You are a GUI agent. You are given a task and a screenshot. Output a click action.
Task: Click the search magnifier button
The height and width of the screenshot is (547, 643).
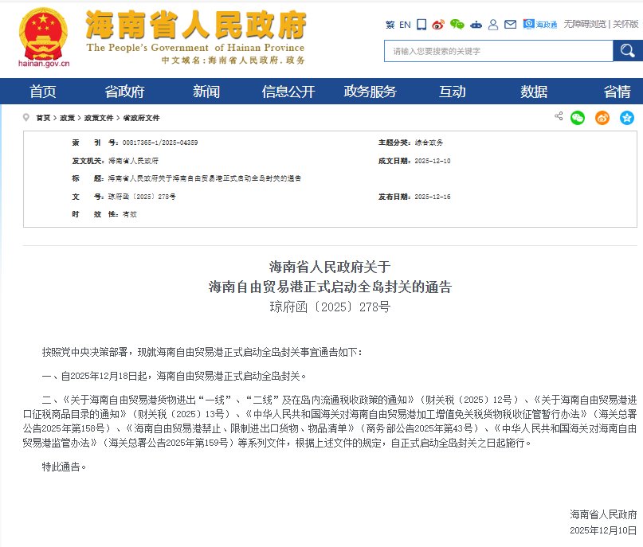point(628,51)
